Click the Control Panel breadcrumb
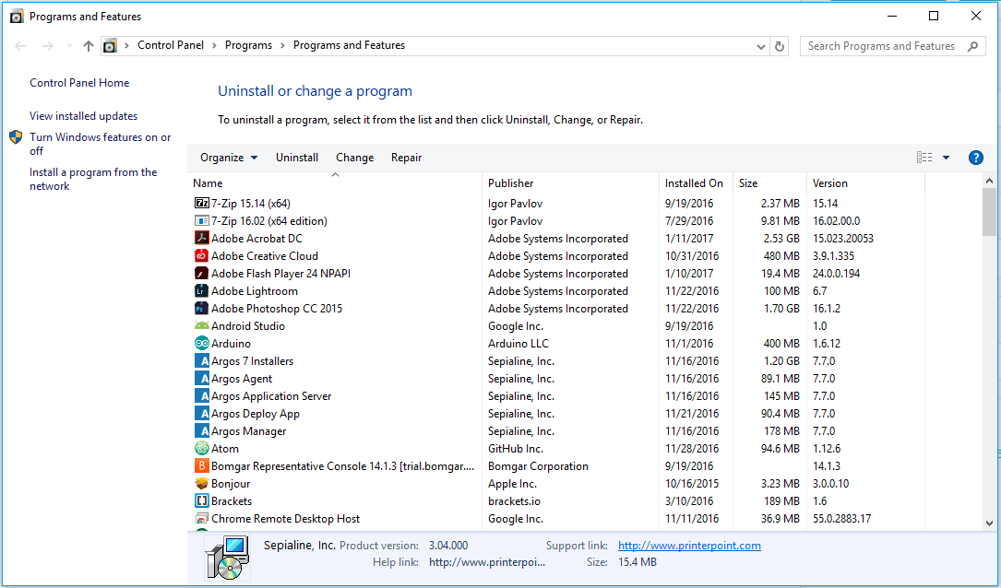The width and height of the screenshot is (1001, 588). click(171, 45)
